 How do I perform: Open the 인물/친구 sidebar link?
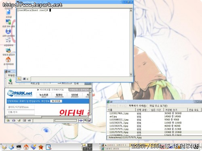[21, 112]
